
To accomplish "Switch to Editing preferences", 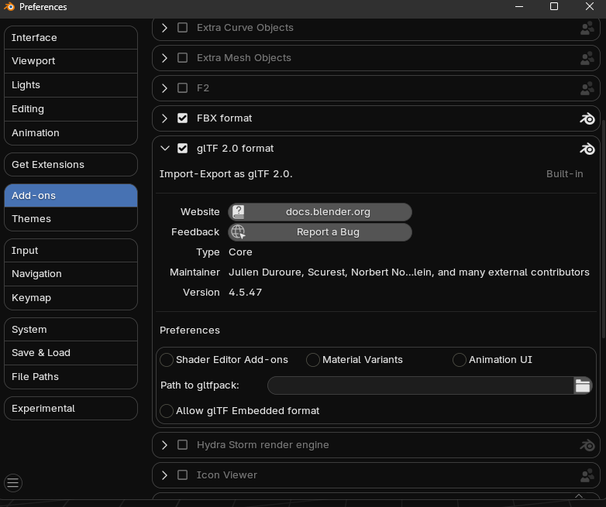I will point(71,109).
